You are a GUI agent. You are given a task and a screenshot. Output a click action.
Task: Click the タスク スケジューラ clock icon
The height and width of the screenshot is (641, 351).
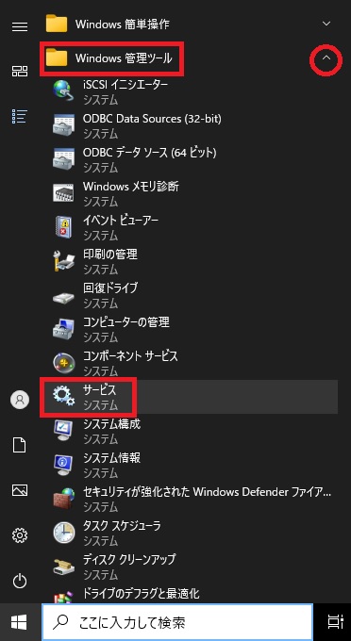pos(64,533)
